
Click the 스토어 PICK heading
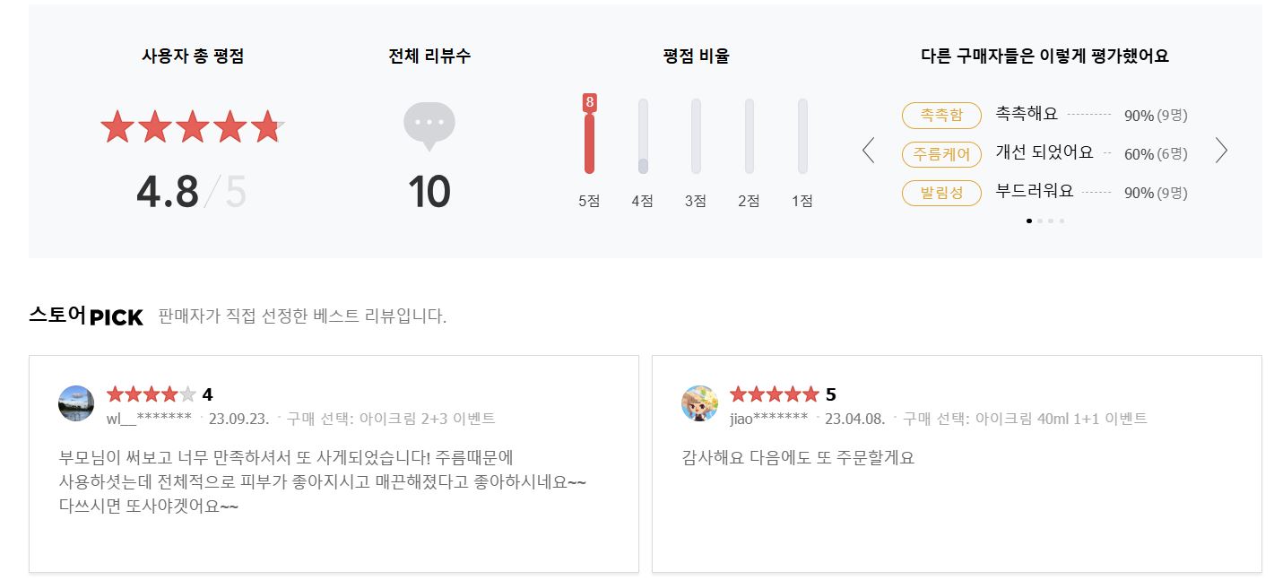pyautogui.click(x=86, y=316)
